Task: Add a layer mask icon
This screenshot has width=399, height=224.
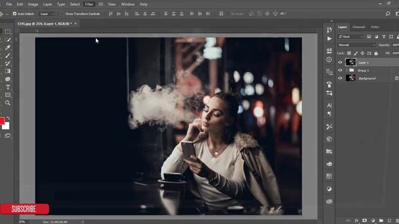Action: 364,220
